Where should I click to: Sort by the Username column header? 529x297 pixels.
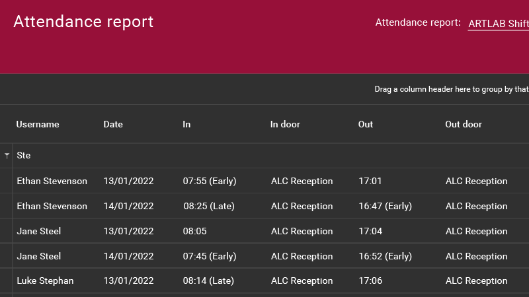click(x=38, y=124)
